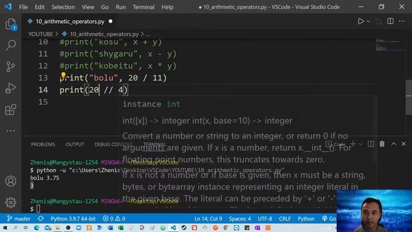This screenshot has height=232, width=412.
Task: Open the Go menu
Action: click(105, 7)
